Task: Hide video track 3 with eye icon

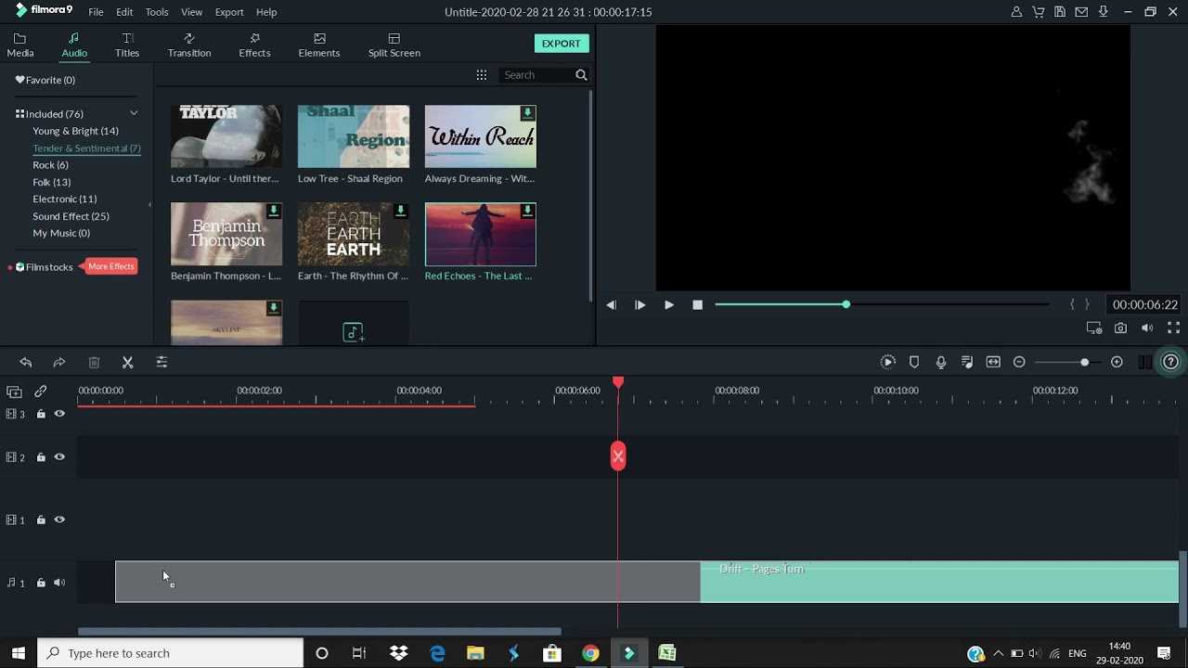Action: coord(59,414)
